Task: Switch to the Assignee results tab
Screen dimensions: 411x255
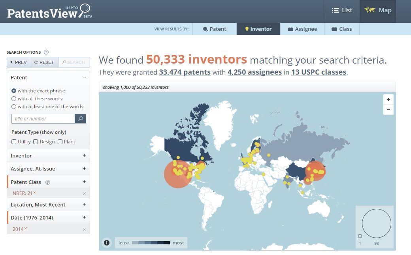Action: (302, 29)
